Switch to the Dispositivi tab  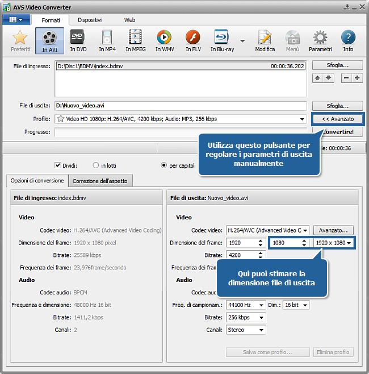point(90,20)
